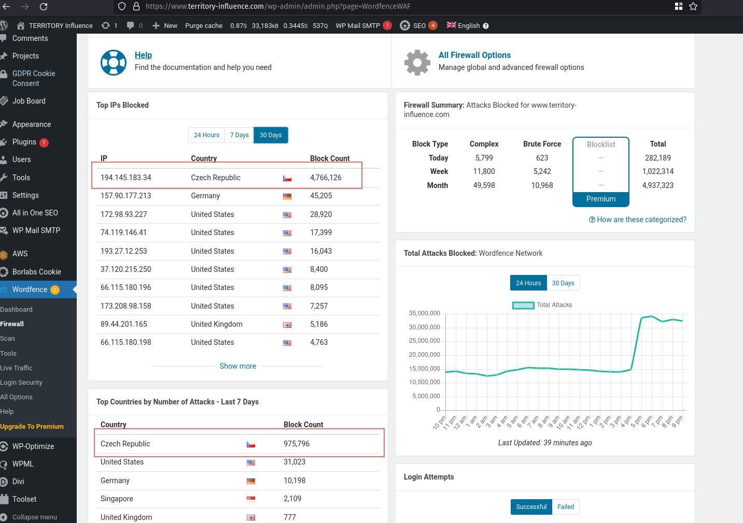Select 30 Days in Top IPs Blocked
The image size is (743, 523).
tap(271, 135)
